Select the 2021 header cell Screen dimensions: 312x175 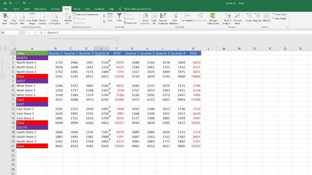(193, 53)
